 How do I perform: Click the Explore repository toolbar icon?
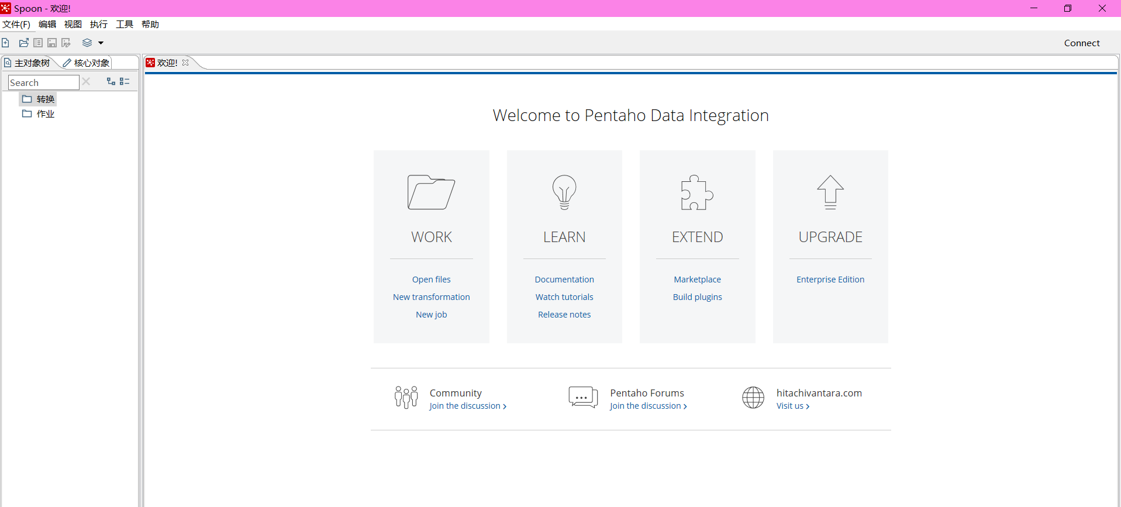[x=38, y=43]
